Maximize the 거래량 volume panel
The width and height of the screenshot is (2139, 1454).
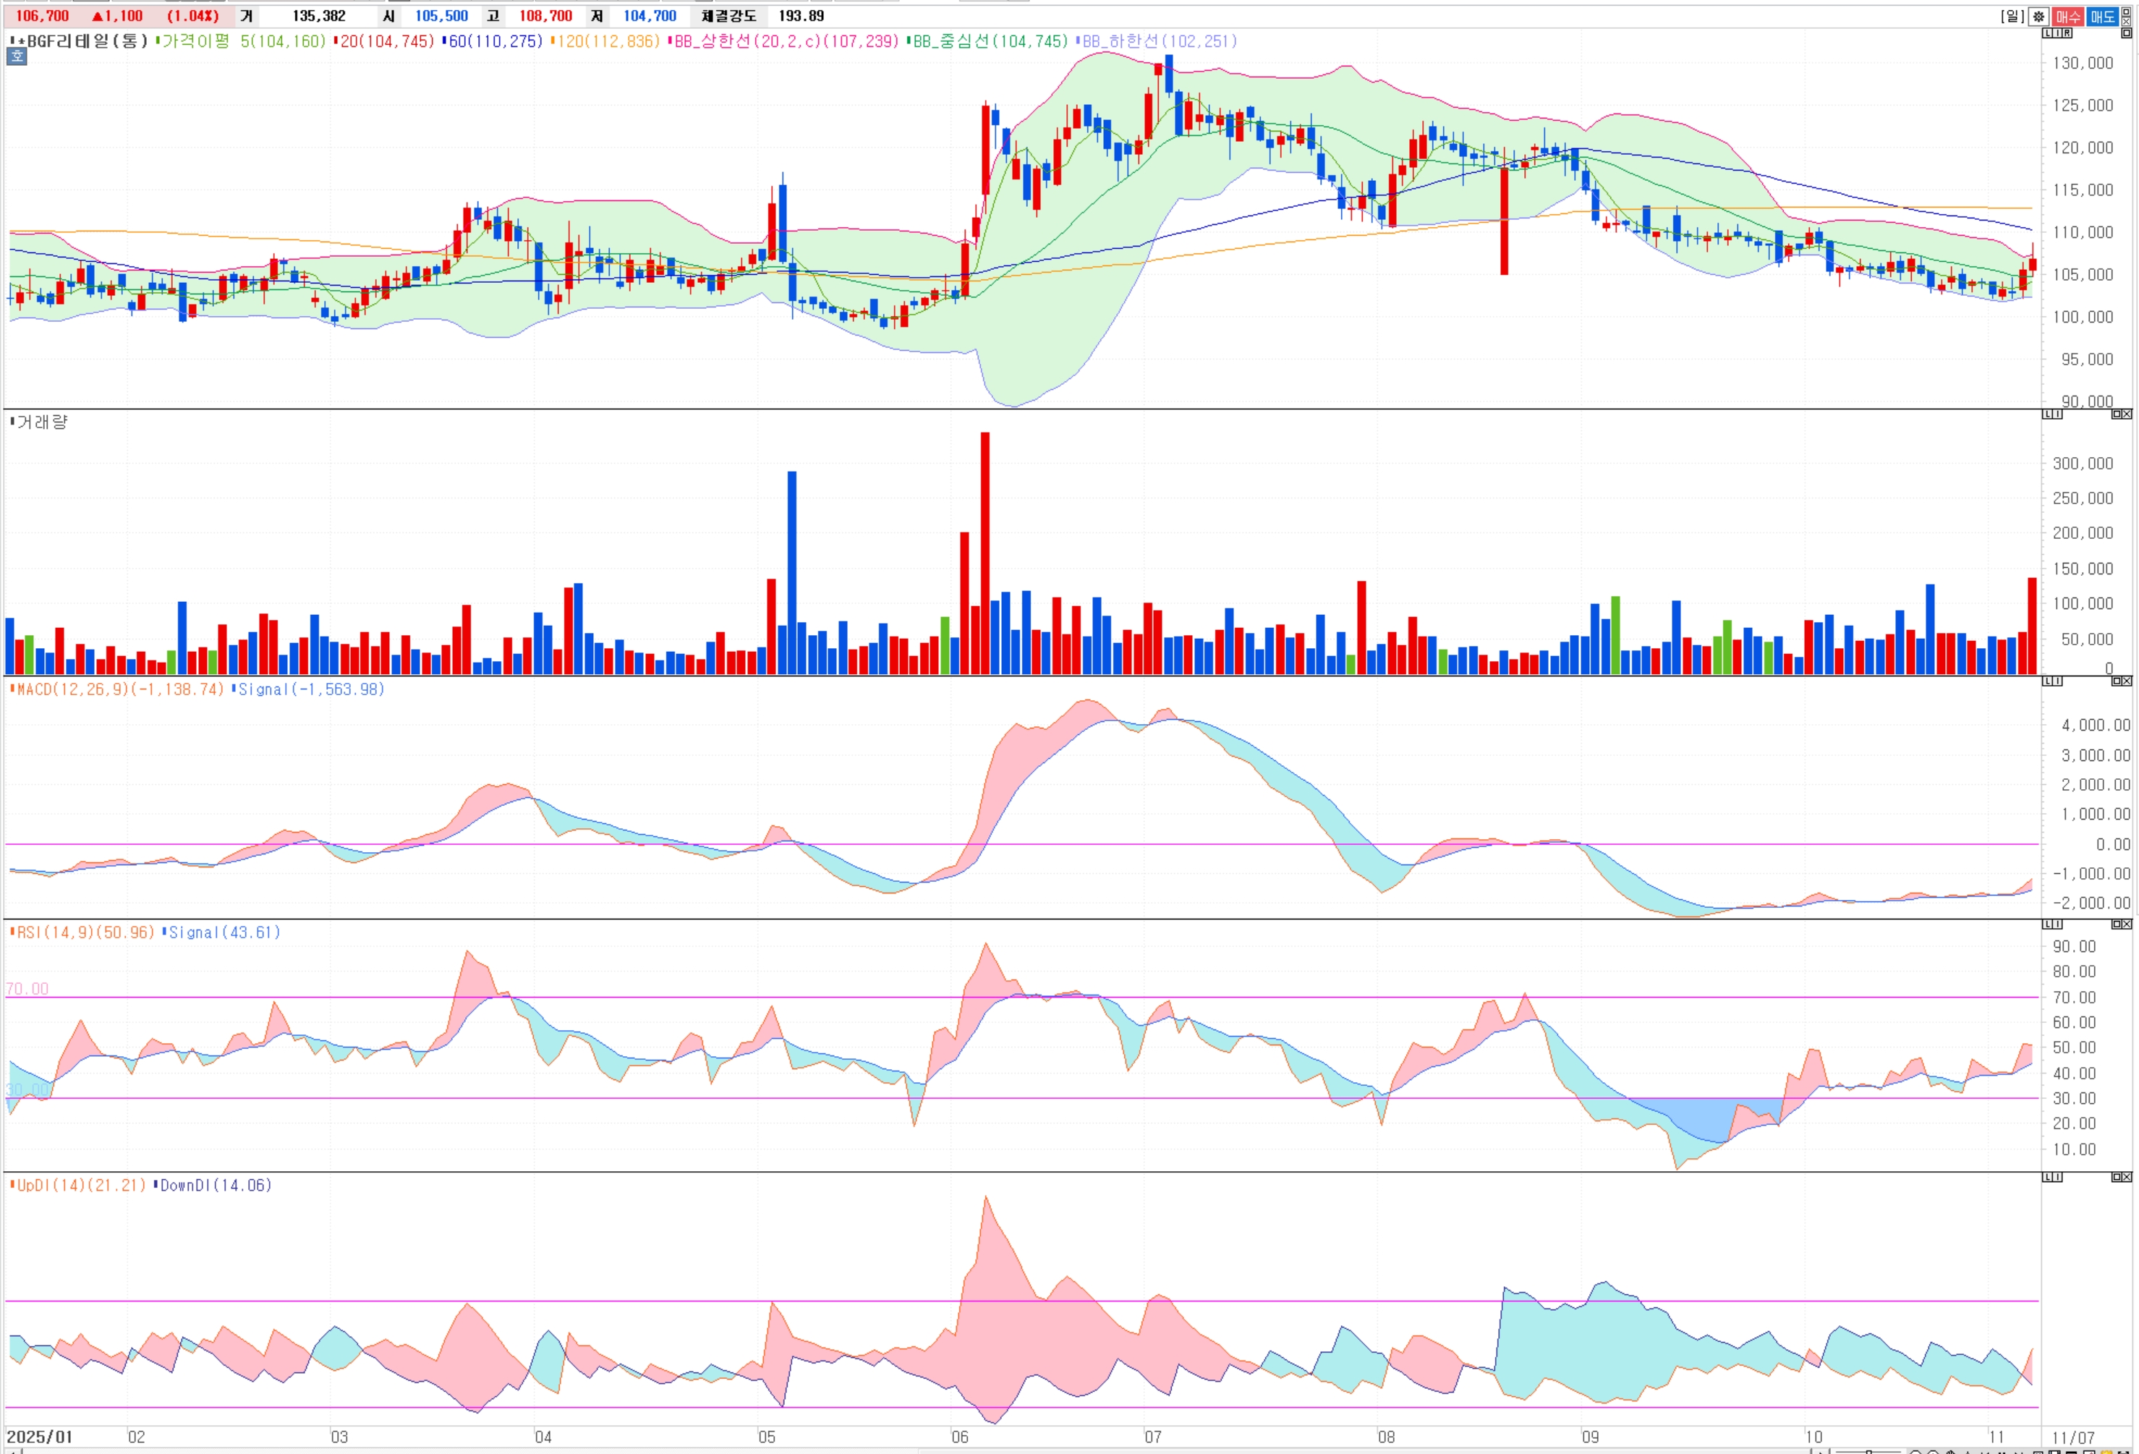tap(2116, 414)
